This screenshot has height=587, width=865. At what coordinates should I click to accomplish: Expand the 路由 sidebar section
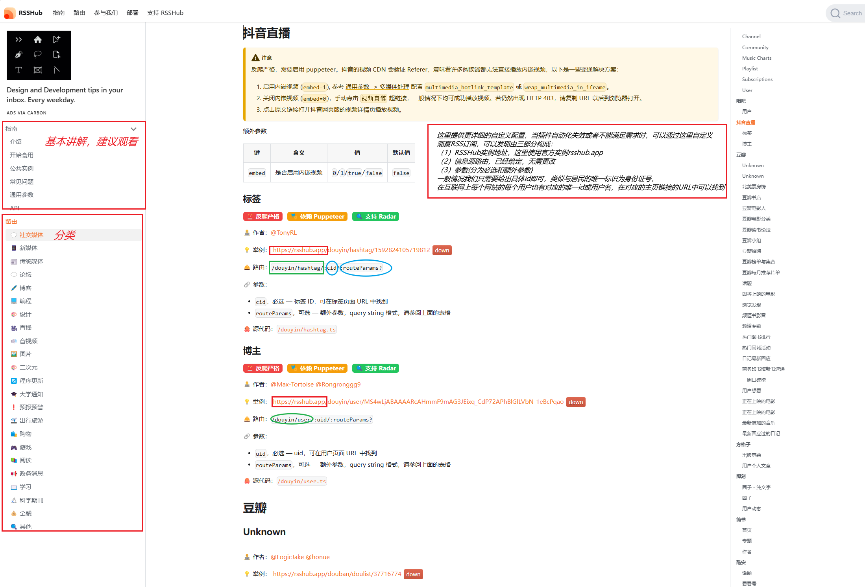11,221
